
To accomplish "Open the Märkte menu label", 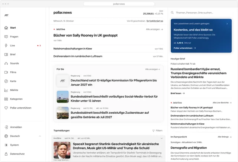I will pos(14,90).
